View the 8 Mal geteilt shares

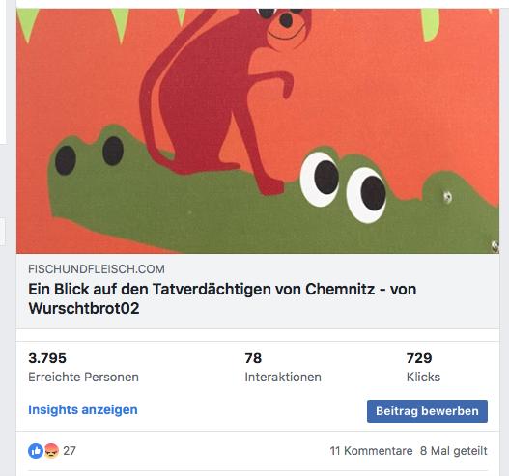(x=454, y=451)
